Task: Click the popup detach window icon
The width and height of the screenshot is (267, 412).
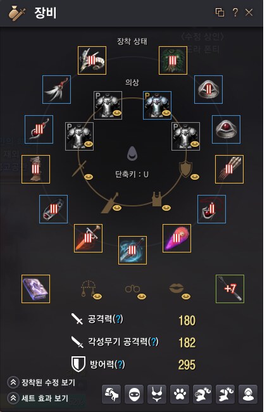Action: pyautogui.click(x=220, y=13)
